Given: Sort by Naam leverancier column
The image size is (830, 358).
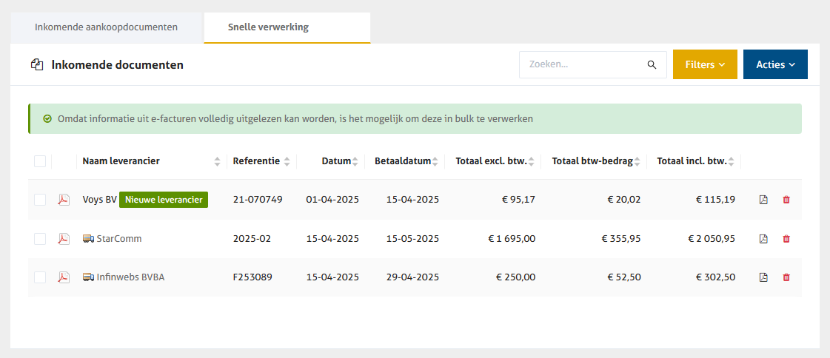Looking at the screenshot, I should (x=217, y=161).
